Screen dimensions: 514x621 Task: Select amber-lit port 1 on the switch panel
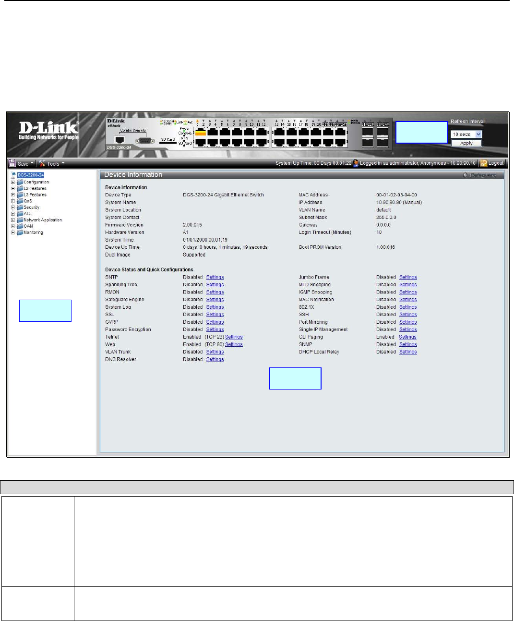(200, 133)
